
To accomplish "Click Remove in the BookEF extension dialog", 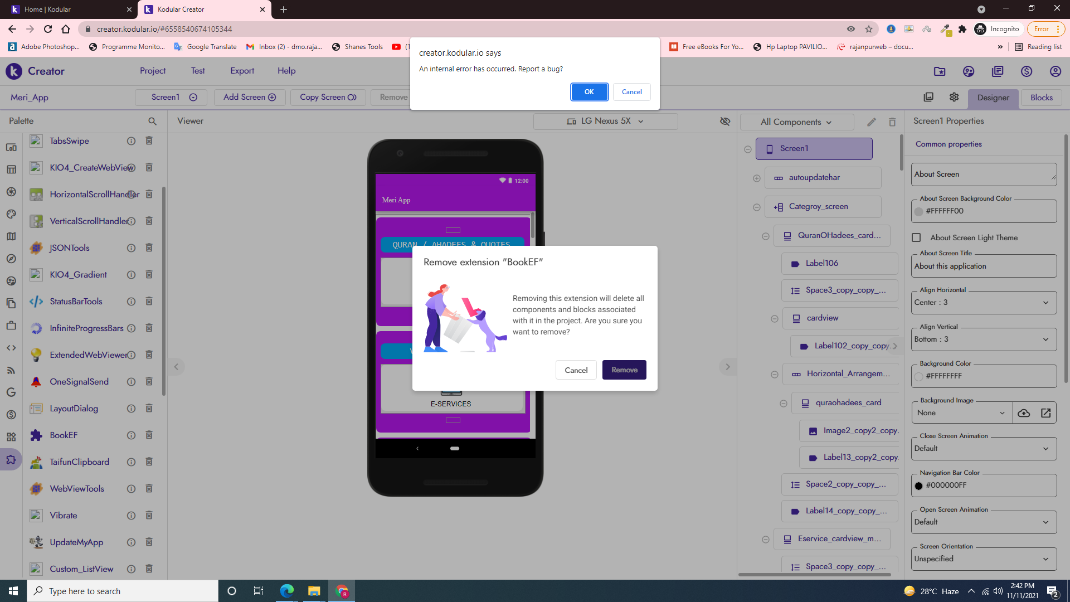I will point(624,370).
